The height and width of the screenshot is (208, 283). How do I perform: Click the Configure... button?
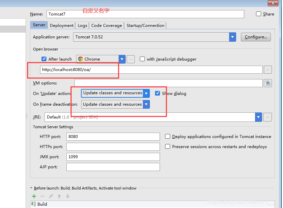pos(256,37)
